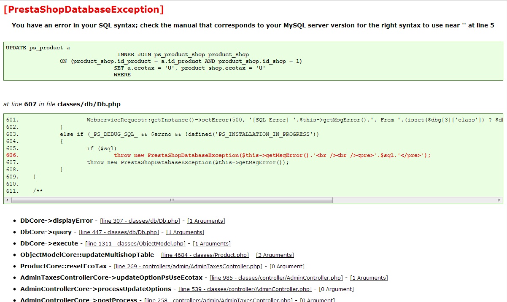507x302 pixels.
Task: Click the '0 Argument' text for processUpdateOptions
Action: (336, 289)
